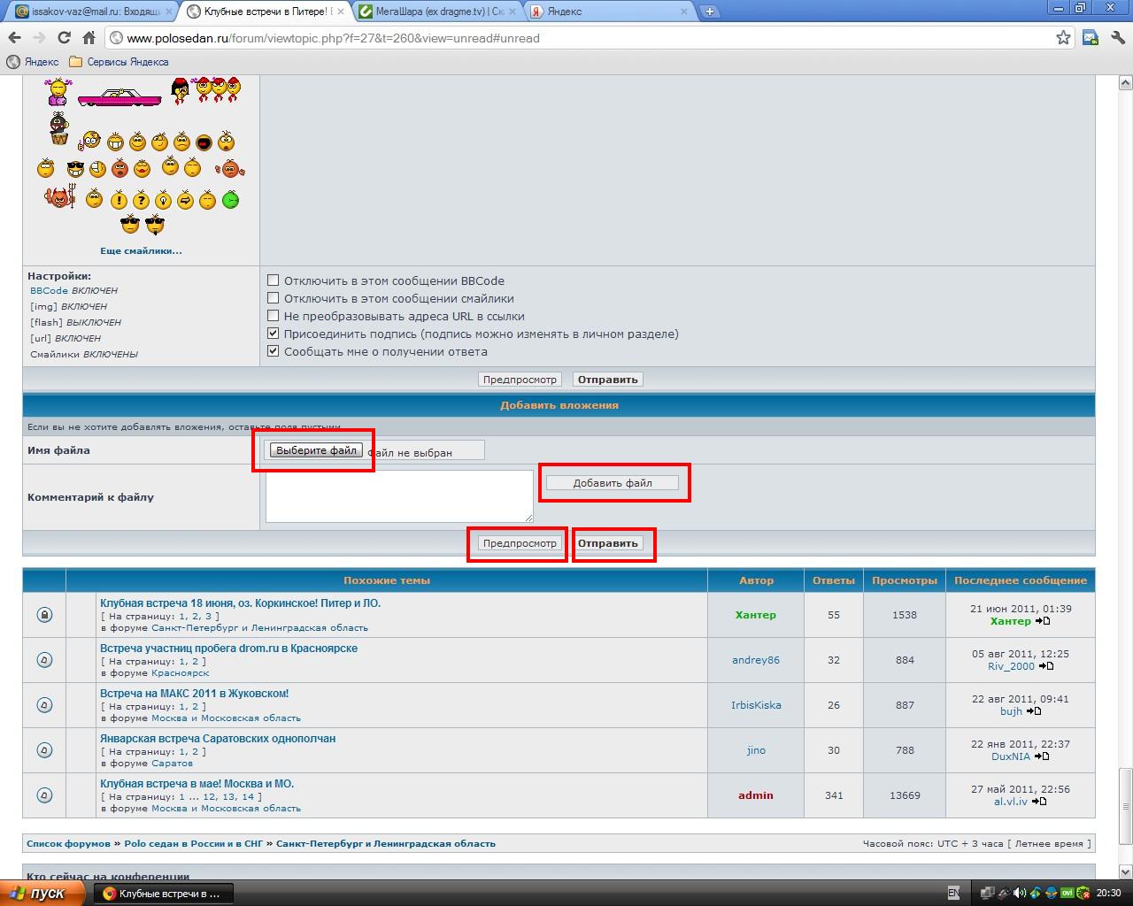Viewport: 1133px width, 906px height.
Task: Open the Windows 'пуск' start button
Action: (40, 894)
